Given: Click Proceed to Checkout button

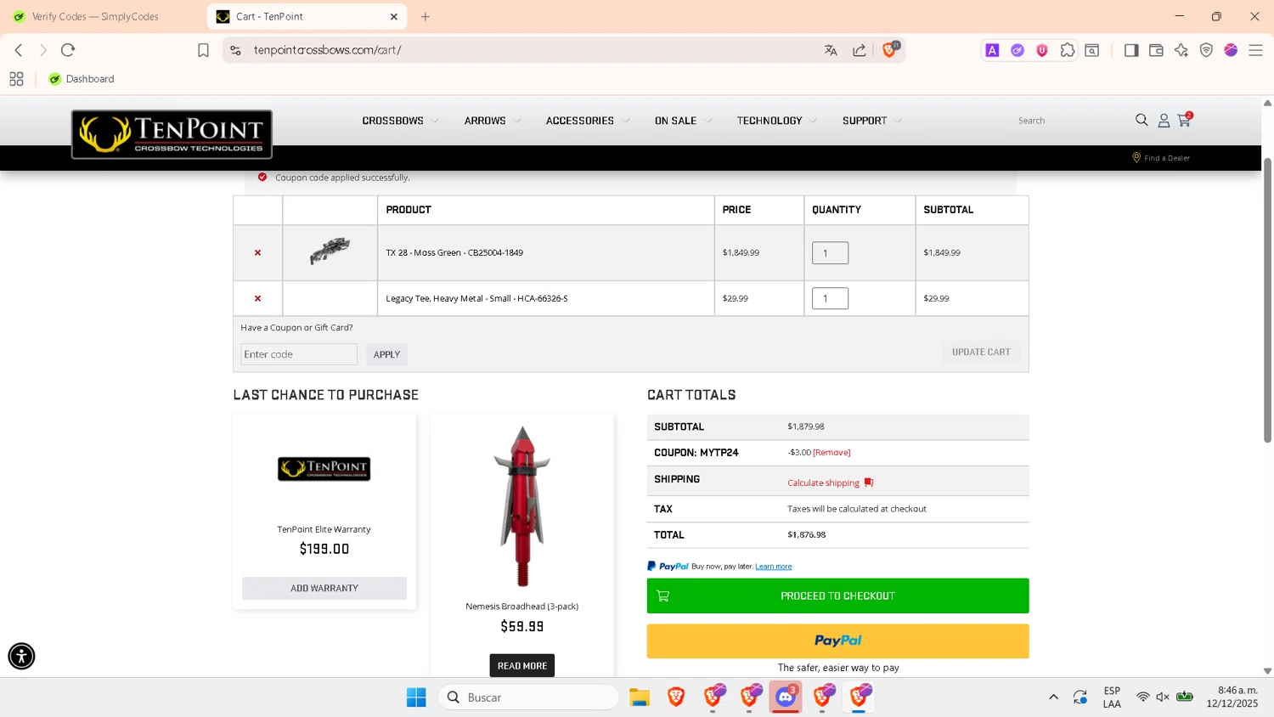Looking at the screenshot, I should [837, 596].
